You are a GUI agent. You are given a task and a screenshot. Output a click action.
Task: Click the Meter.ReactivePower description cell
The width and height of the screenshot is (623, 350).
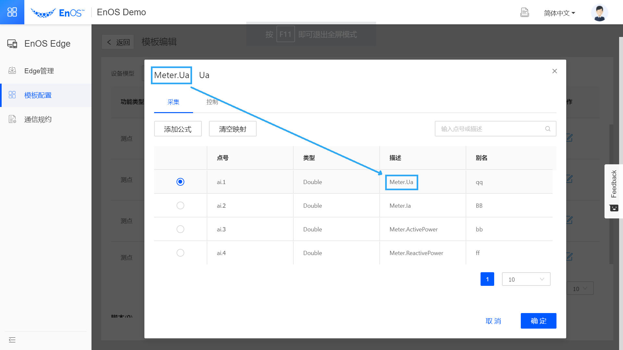[423, 253]
